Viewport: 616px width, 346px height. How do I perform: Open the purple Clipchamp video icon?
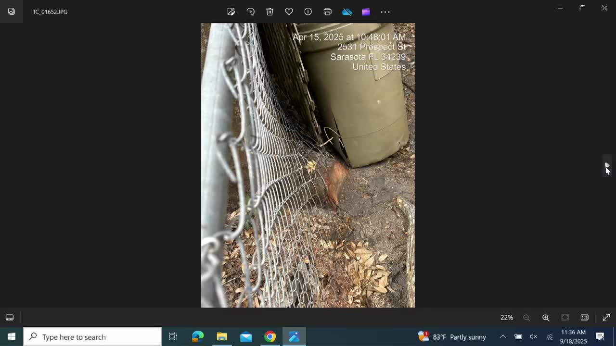click(x=366, y=12)
